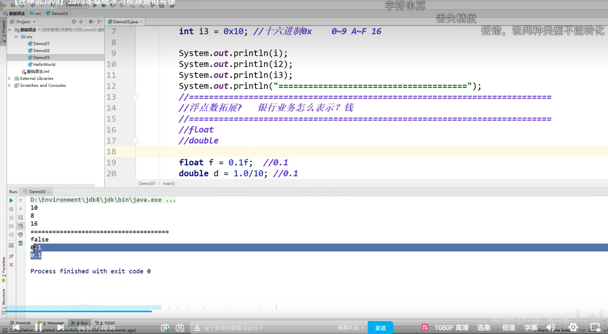The height and width of the screenshot is (334, 608).
Task: Stop the process in the Run panel
Action: (11, 209)
